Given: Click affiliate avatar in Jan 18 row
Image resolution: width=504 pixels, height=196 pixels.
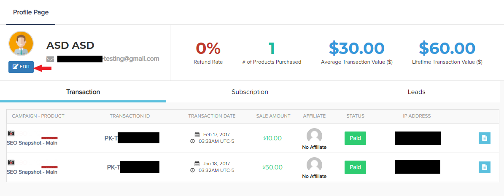Looking at the screenshot, I should [314, 165].
